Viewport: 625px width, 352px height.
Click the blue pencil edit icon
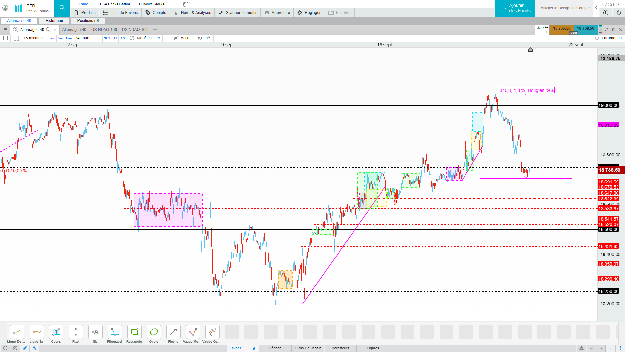coord(25,348)
